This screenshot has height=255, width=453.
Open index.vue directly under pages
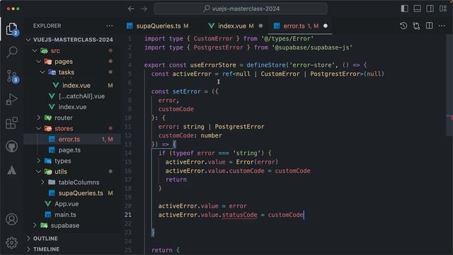pyautogui.click(x=72, y=107)
